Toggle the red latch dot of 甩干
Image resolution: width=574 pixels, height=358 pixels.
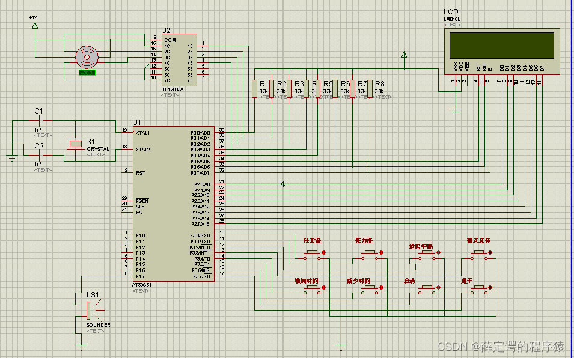(x=490, y=288)
